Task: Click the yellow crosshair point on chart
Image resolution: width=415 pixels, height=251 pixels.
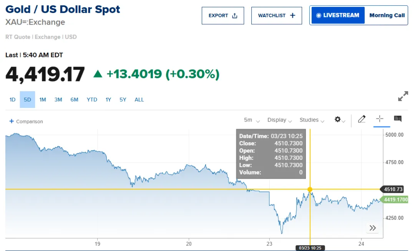Action: click(x=310, y=189)
